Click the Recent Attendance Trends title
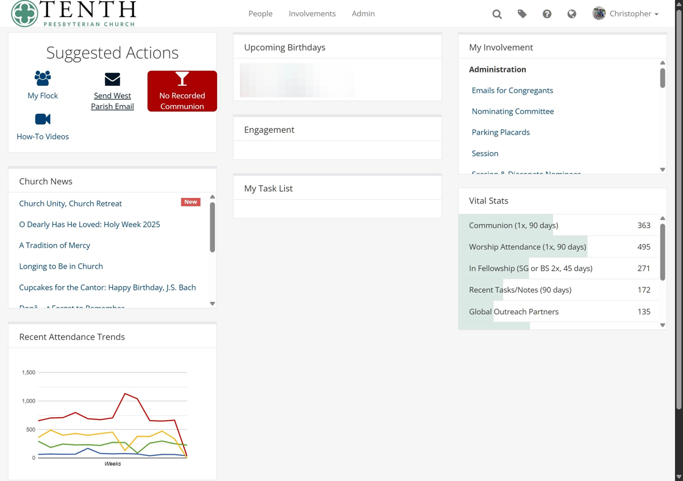Image resolution: width=683 pixels, height=481 pixels. pos(72,337)
